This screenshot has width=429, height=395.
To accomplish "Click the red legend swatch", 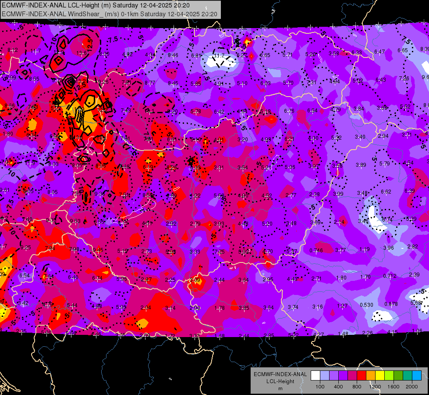I will [x=362, y=375].
